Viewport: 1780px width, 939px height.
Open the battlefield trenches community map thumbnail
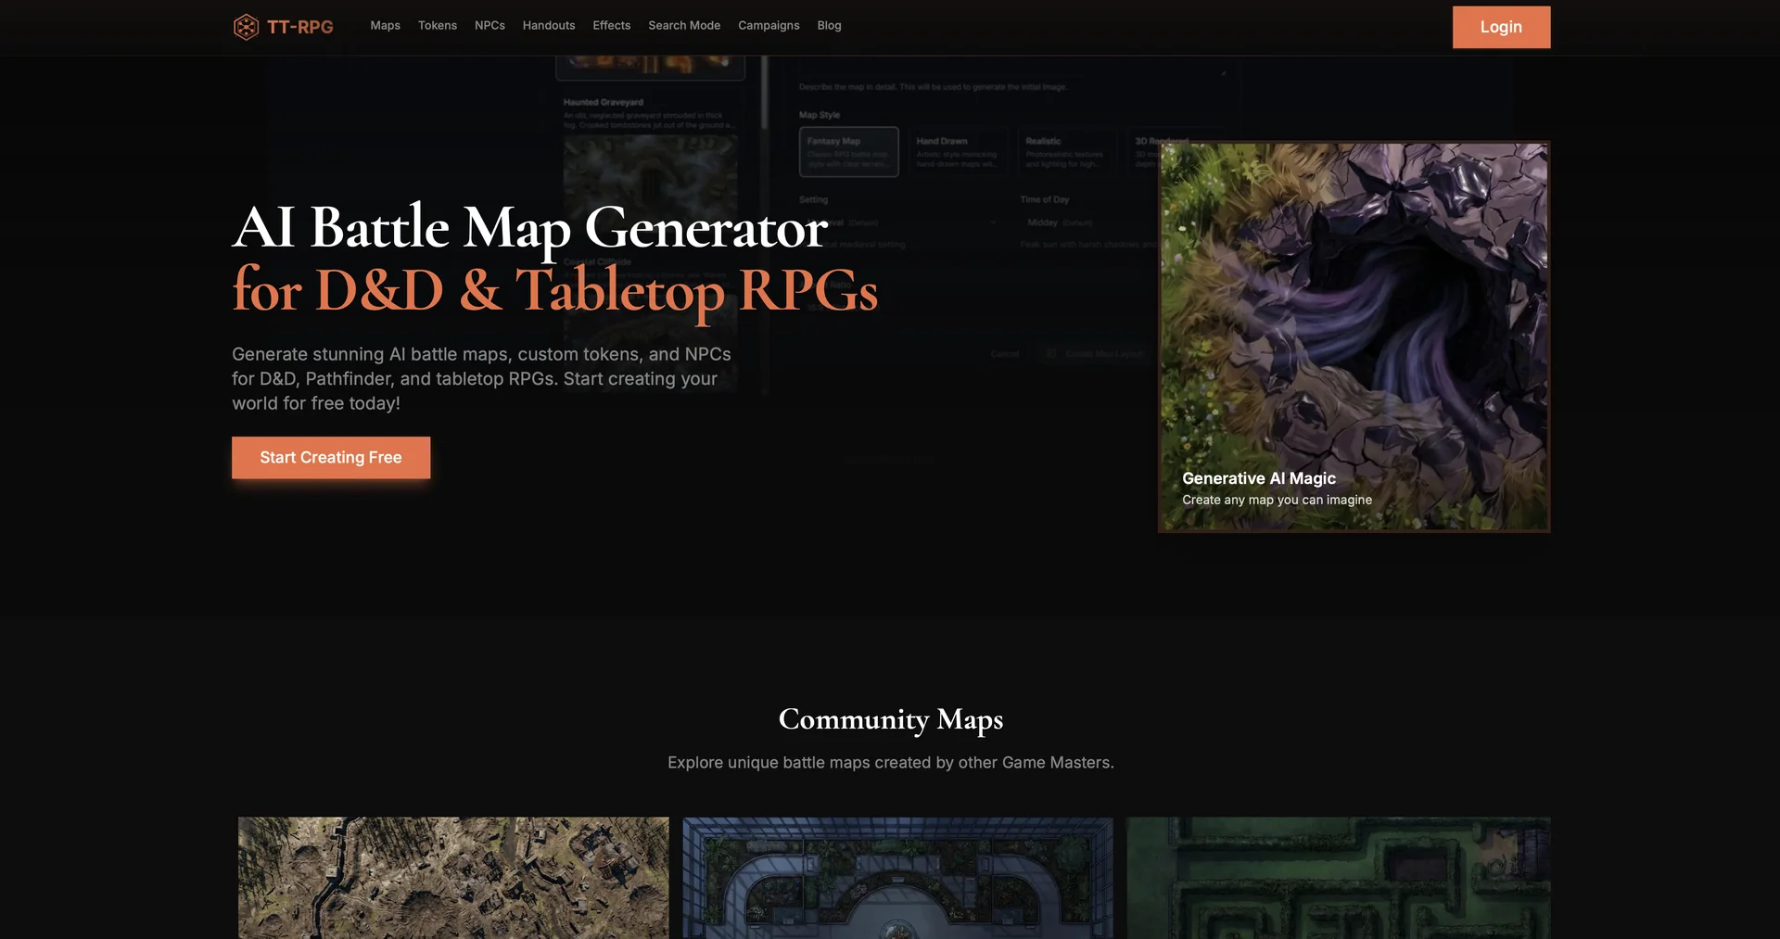[453, 878]
